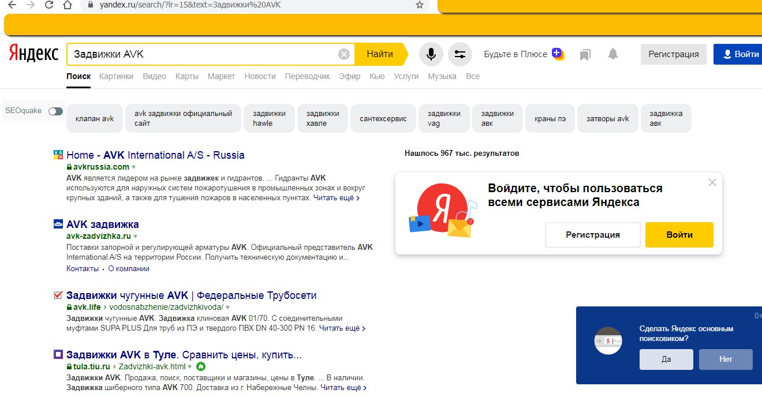Answer Да to make Yandex default search
Viewport: 762px width, 397px height.
click(x=666, y=359)
